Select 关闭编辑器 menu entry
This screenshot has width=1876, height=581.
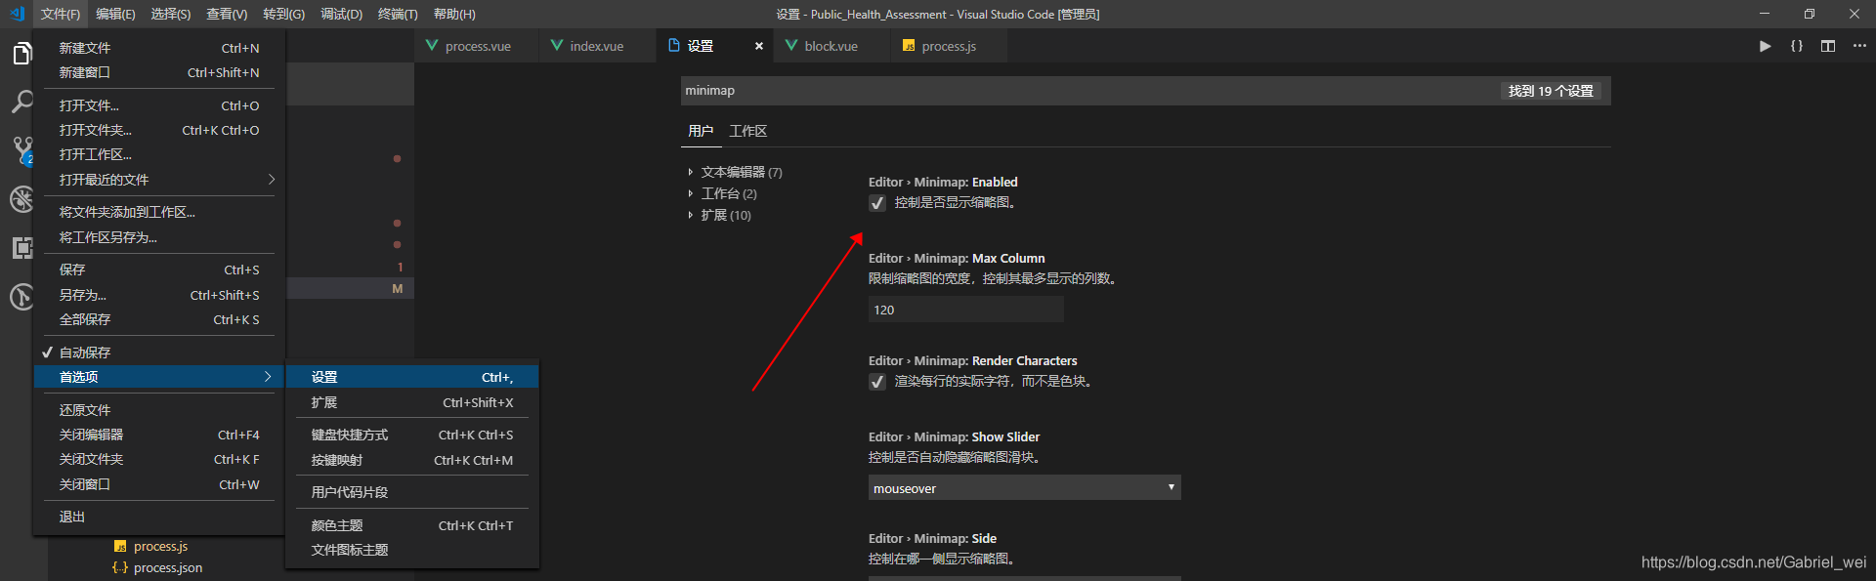tap(158, 435)
